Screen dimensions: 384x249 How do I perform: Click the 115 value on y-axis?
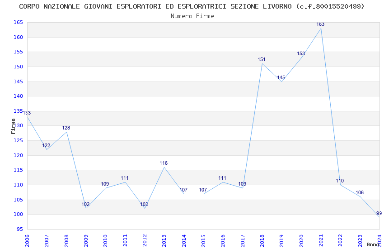click(18, 170)
